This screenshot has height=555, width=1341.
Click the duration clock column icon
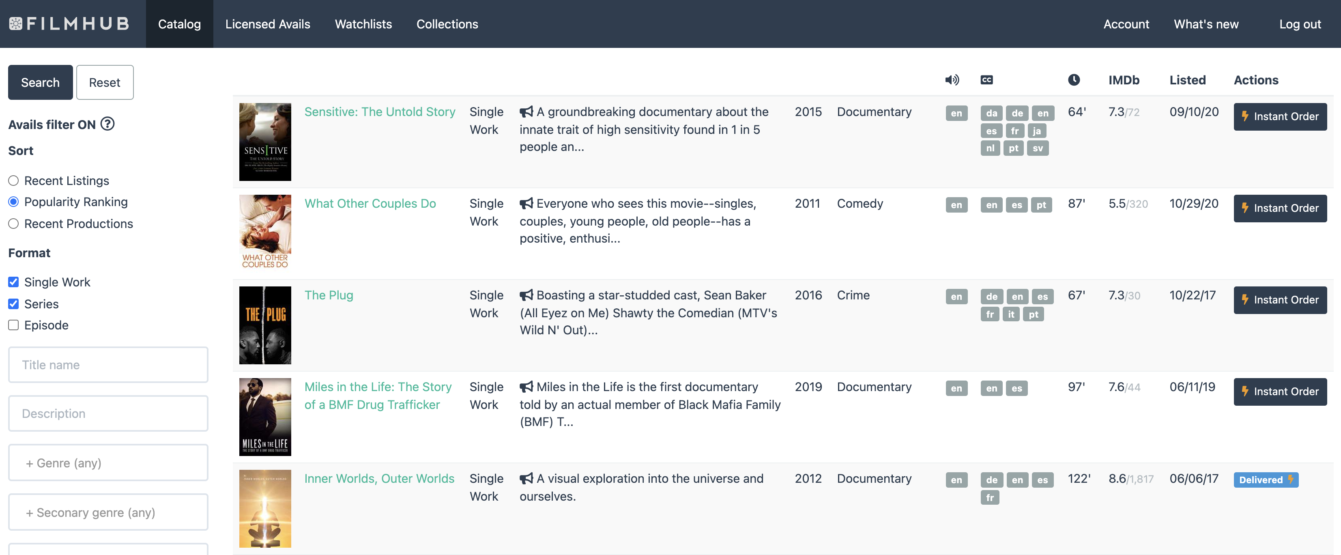(x=1073, y=80)
